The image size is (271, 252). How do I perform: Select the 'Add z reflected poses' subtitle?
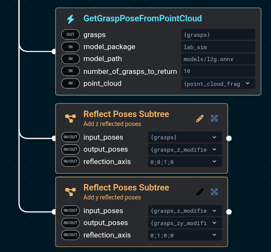point(112,124)
